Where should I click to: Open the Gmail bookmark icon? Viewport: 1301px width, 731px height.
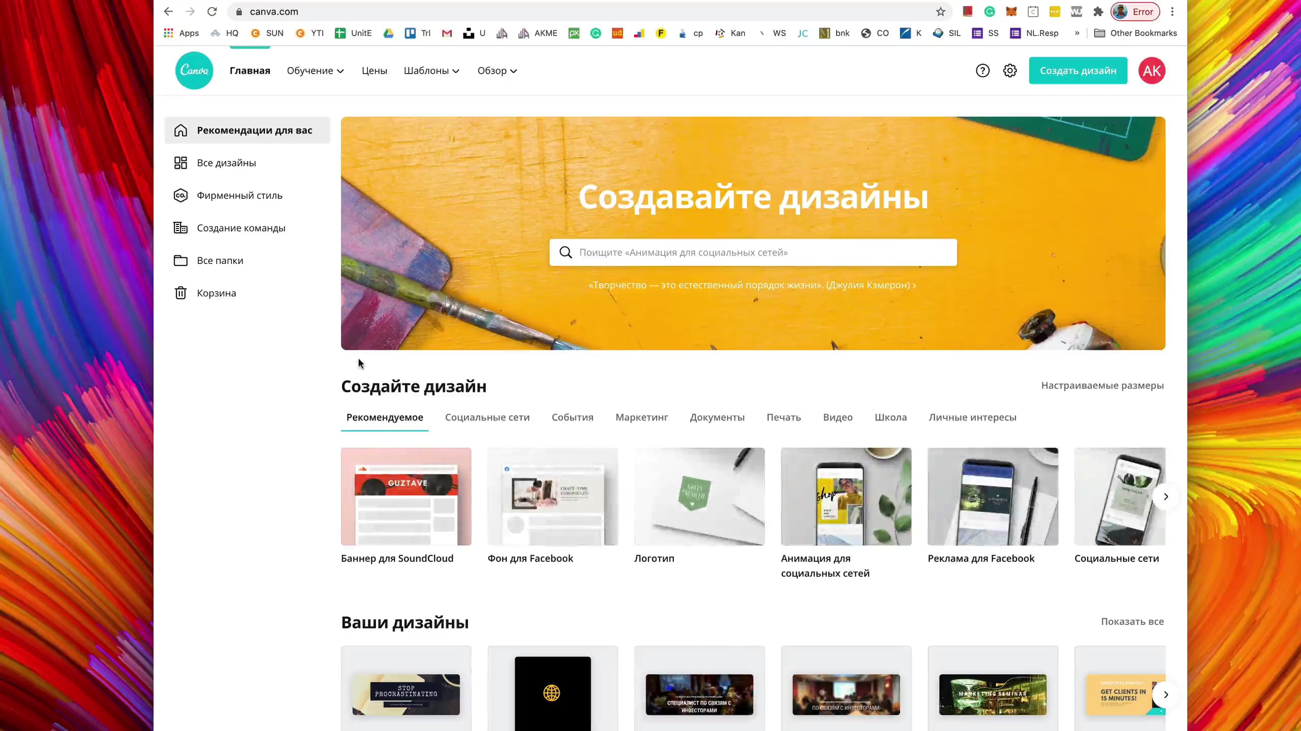point(447,33)
